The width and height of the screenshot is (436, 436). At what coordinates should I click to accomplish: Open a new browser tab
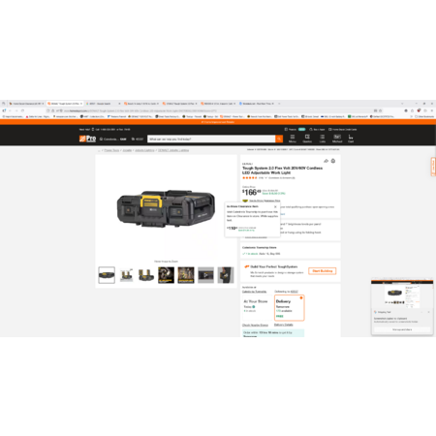click(279, 104)
